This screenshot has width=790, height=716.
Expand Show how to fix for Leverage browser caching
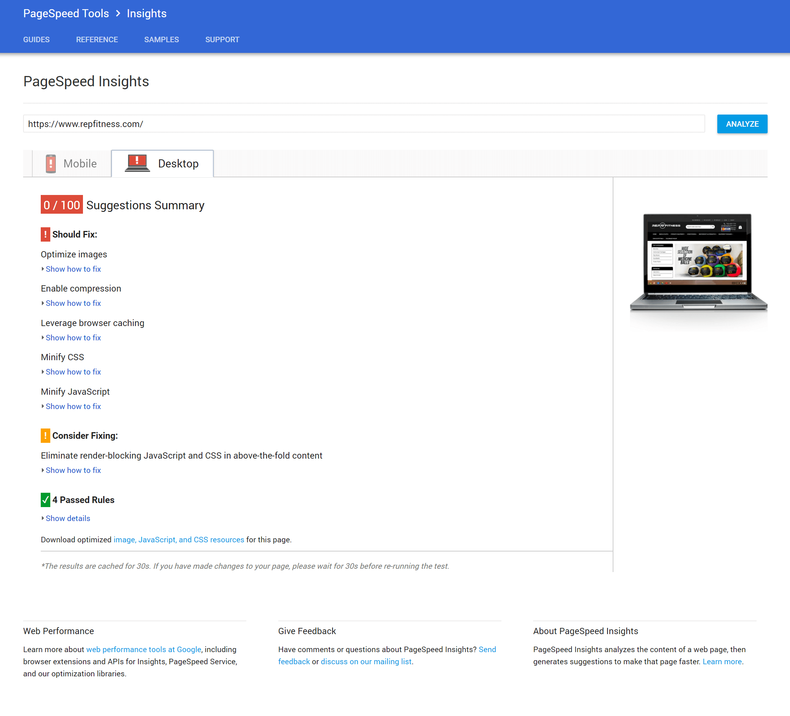[73, 337]
